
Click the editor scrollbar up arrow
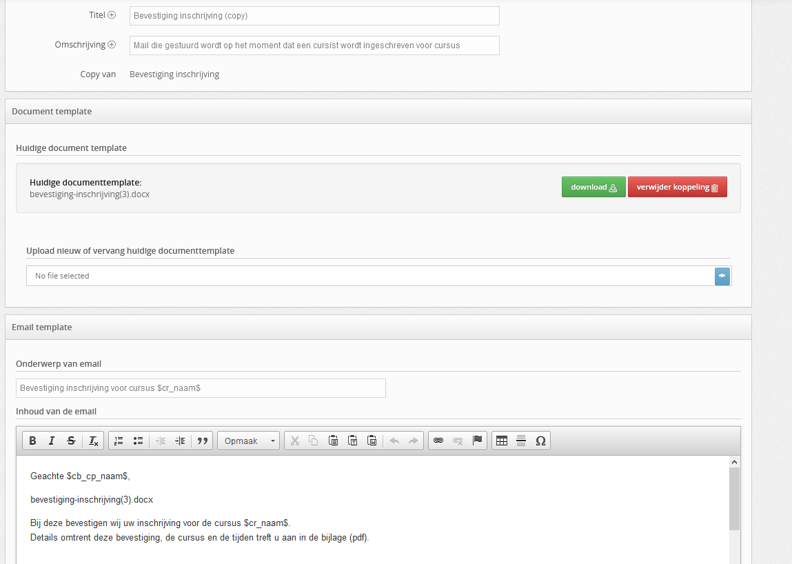point(734,462)
